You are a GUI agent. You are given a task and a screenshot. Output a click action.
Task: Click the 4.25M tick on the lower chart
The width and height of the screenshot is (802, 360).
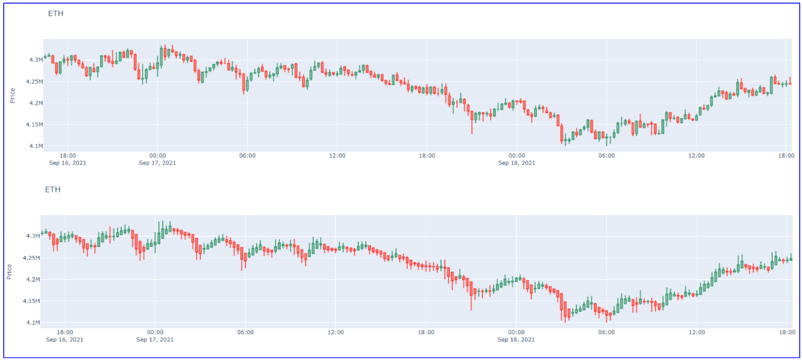click(31, 258)
